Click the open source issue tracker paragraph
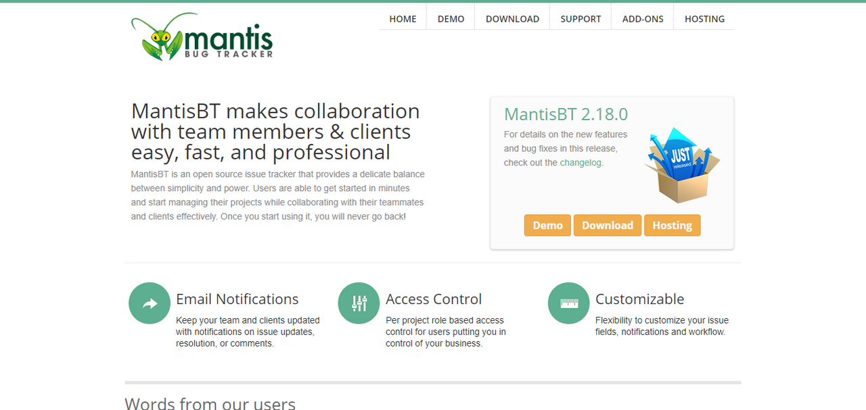The height and width of the screenshot is (410, 866). (x=278, y=195)
